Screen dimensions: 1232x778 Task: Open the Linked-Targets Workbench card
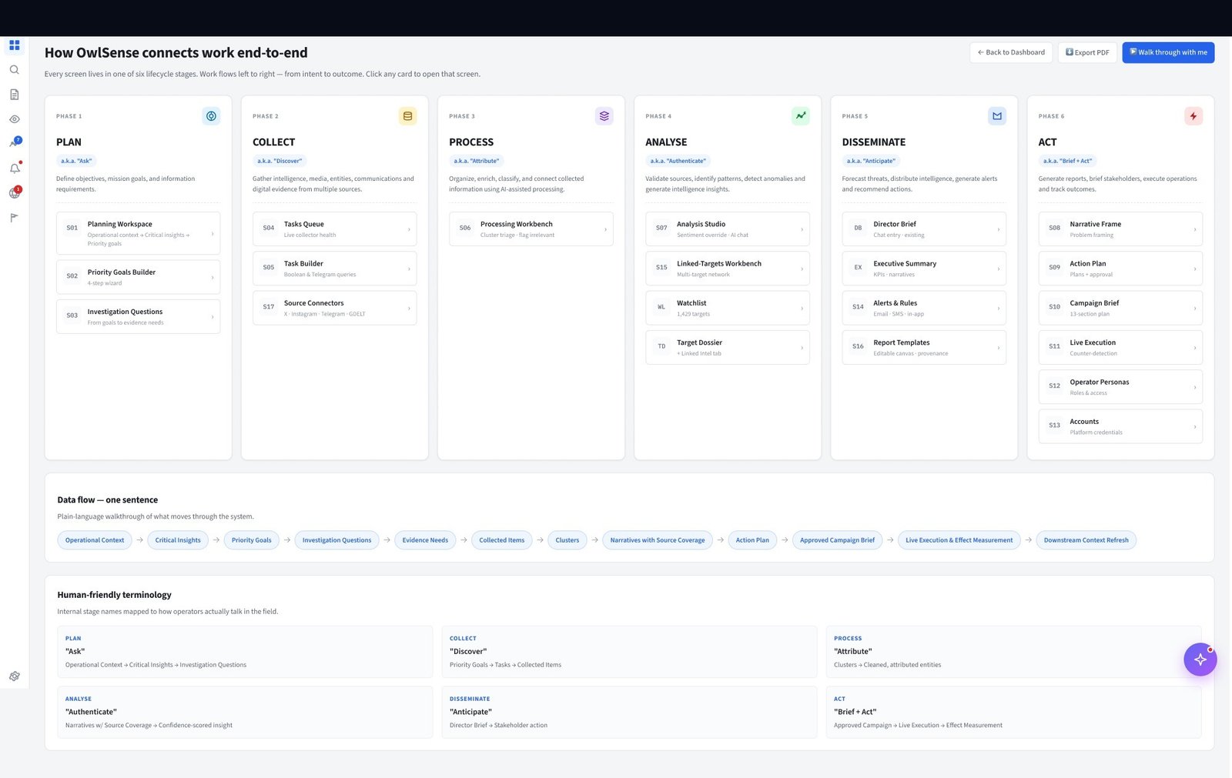pyautogui.click(x=728, y=269)
